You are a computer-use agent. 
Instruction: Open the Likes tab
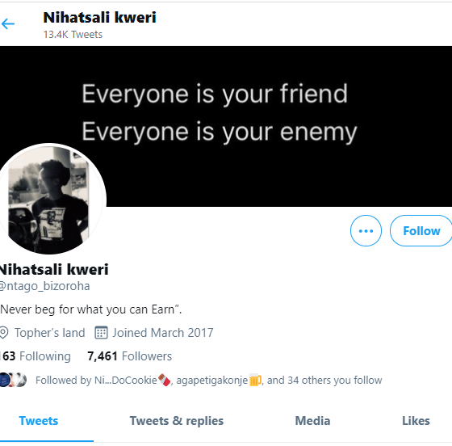416,421
